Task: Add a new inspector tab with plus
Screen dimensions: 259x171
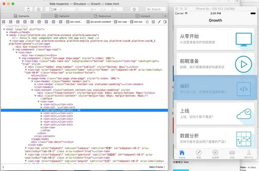Action: pyautogui.click(x=165, y=16)
